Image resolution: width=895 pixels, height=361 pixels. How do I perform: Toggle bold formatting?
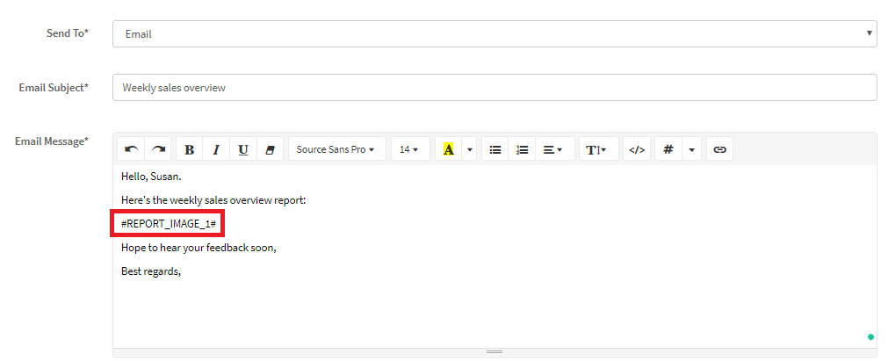(189, 149)
